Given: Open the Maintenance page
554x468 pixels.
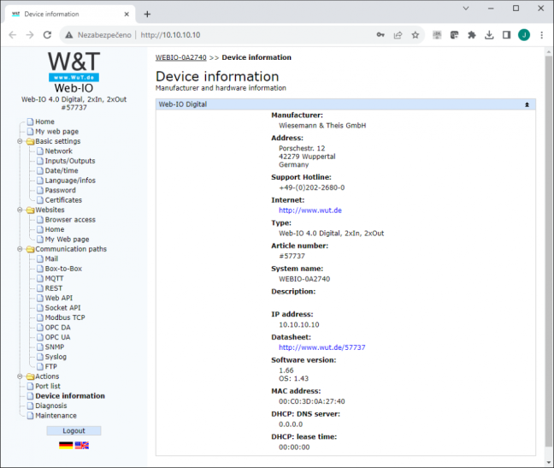Looking at the screenshot, I should point(56,415).
